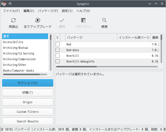
Task: Click the package list vertical scrollbar
Action: tap(161, 49)
